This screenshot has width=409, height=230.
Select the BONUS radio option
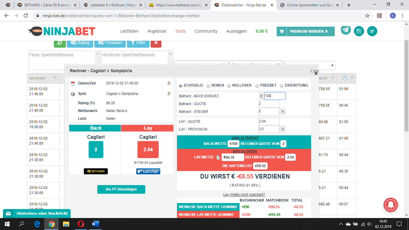208,86
